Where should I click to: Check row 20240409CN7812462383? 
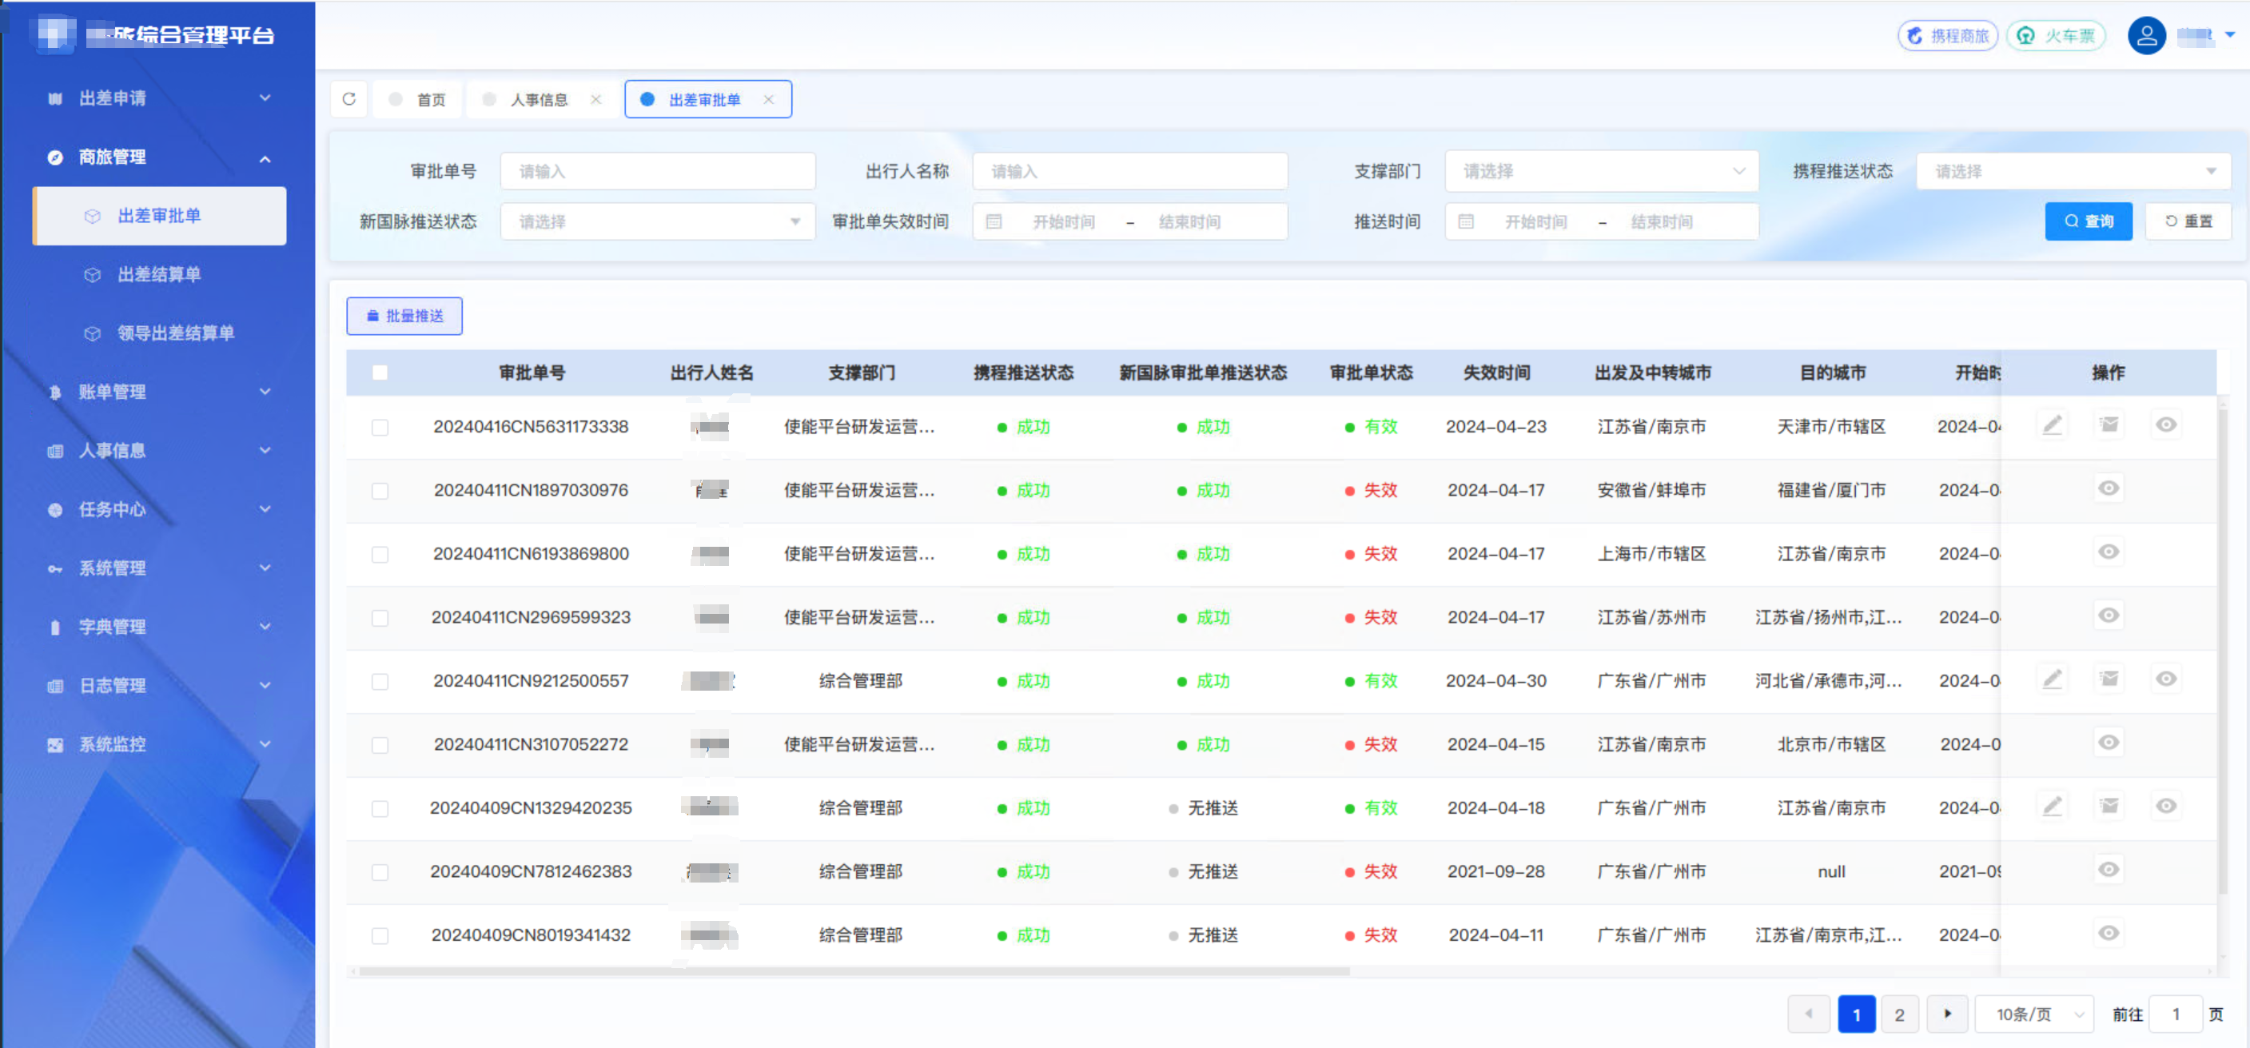(380, 872)
